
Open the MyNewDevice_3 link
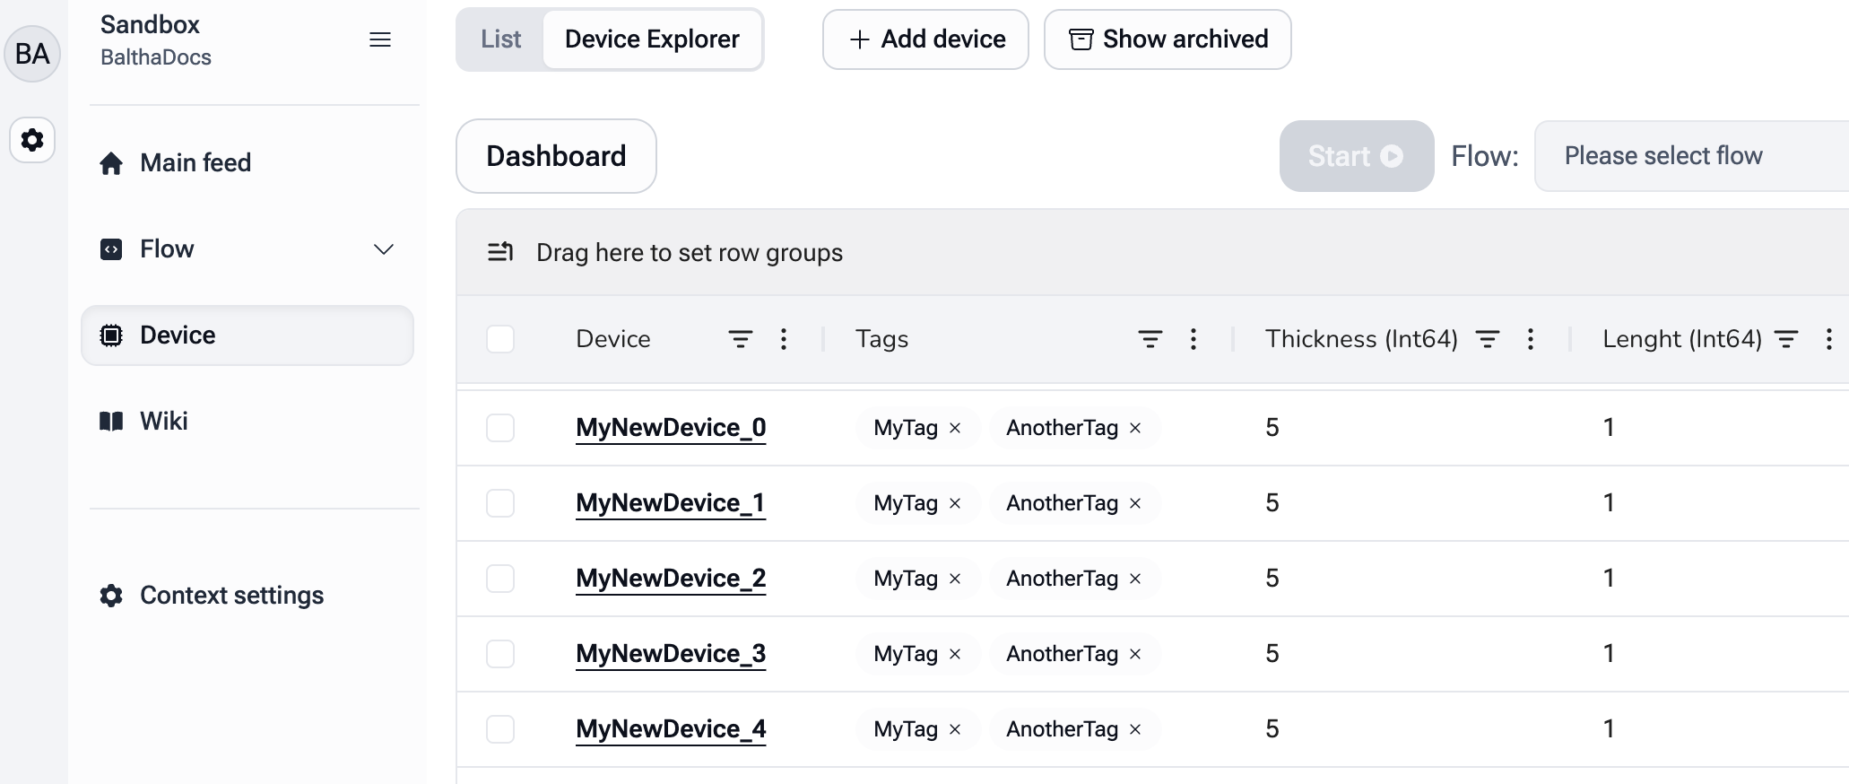(671, 654)
